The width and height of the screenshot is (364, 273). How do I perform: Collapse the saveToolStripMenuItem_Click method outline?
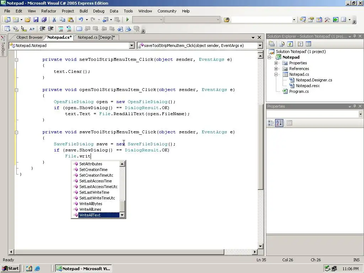(16, 132)
